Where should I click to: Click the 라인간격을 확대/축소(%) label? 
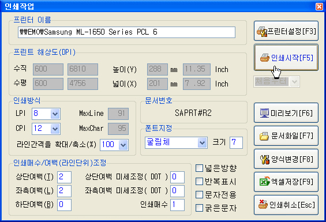57,144
